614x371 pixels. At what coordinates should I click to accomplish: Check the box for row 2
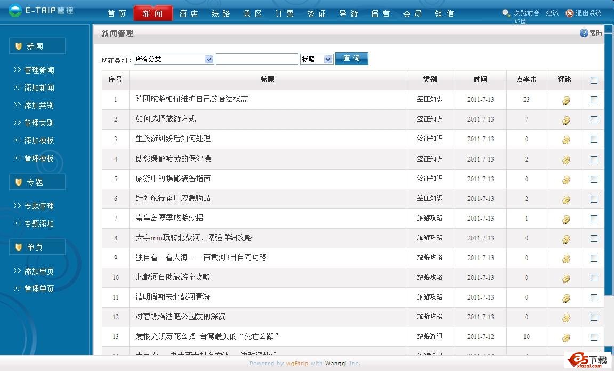[594, 120]
